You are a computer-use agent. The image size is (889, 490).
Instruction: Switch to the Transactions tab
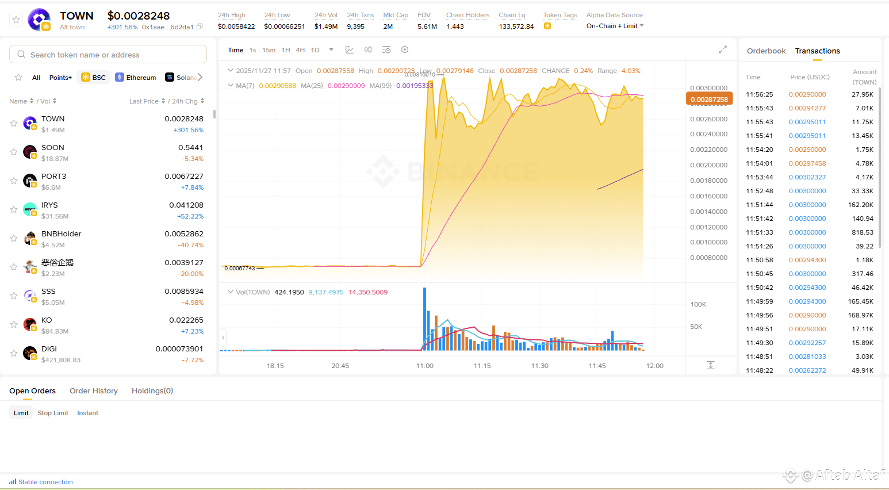817,51
